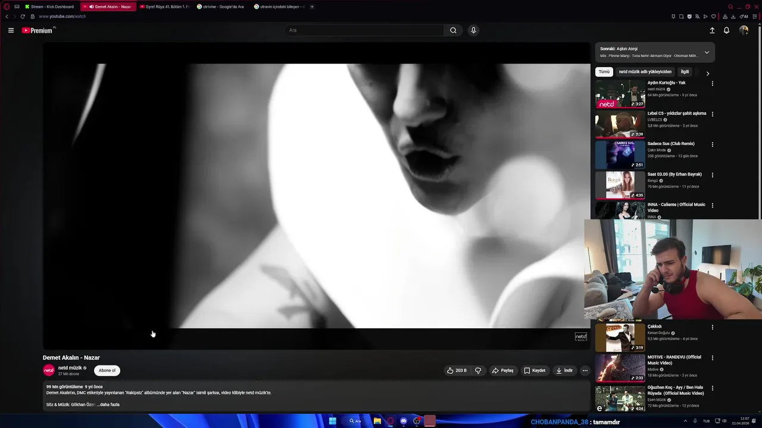Open the Opera menu logo icon
Image resolution: width=762 pixels, height=428 pixels.
point(7,7)
